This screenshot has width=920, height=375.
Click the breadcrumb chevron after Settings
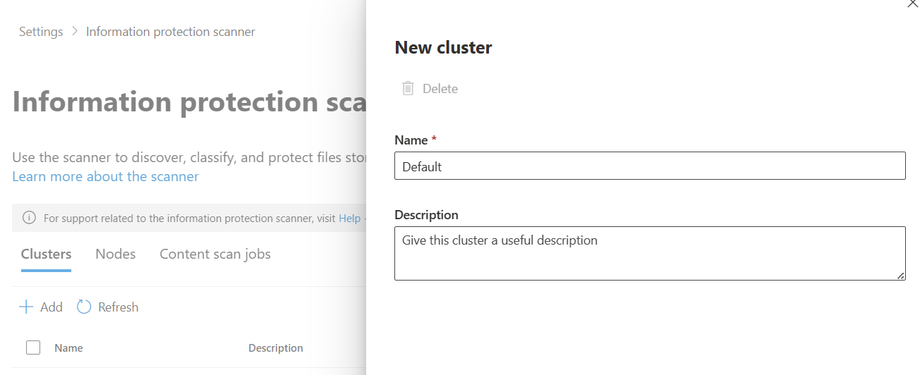click(75, 32)
